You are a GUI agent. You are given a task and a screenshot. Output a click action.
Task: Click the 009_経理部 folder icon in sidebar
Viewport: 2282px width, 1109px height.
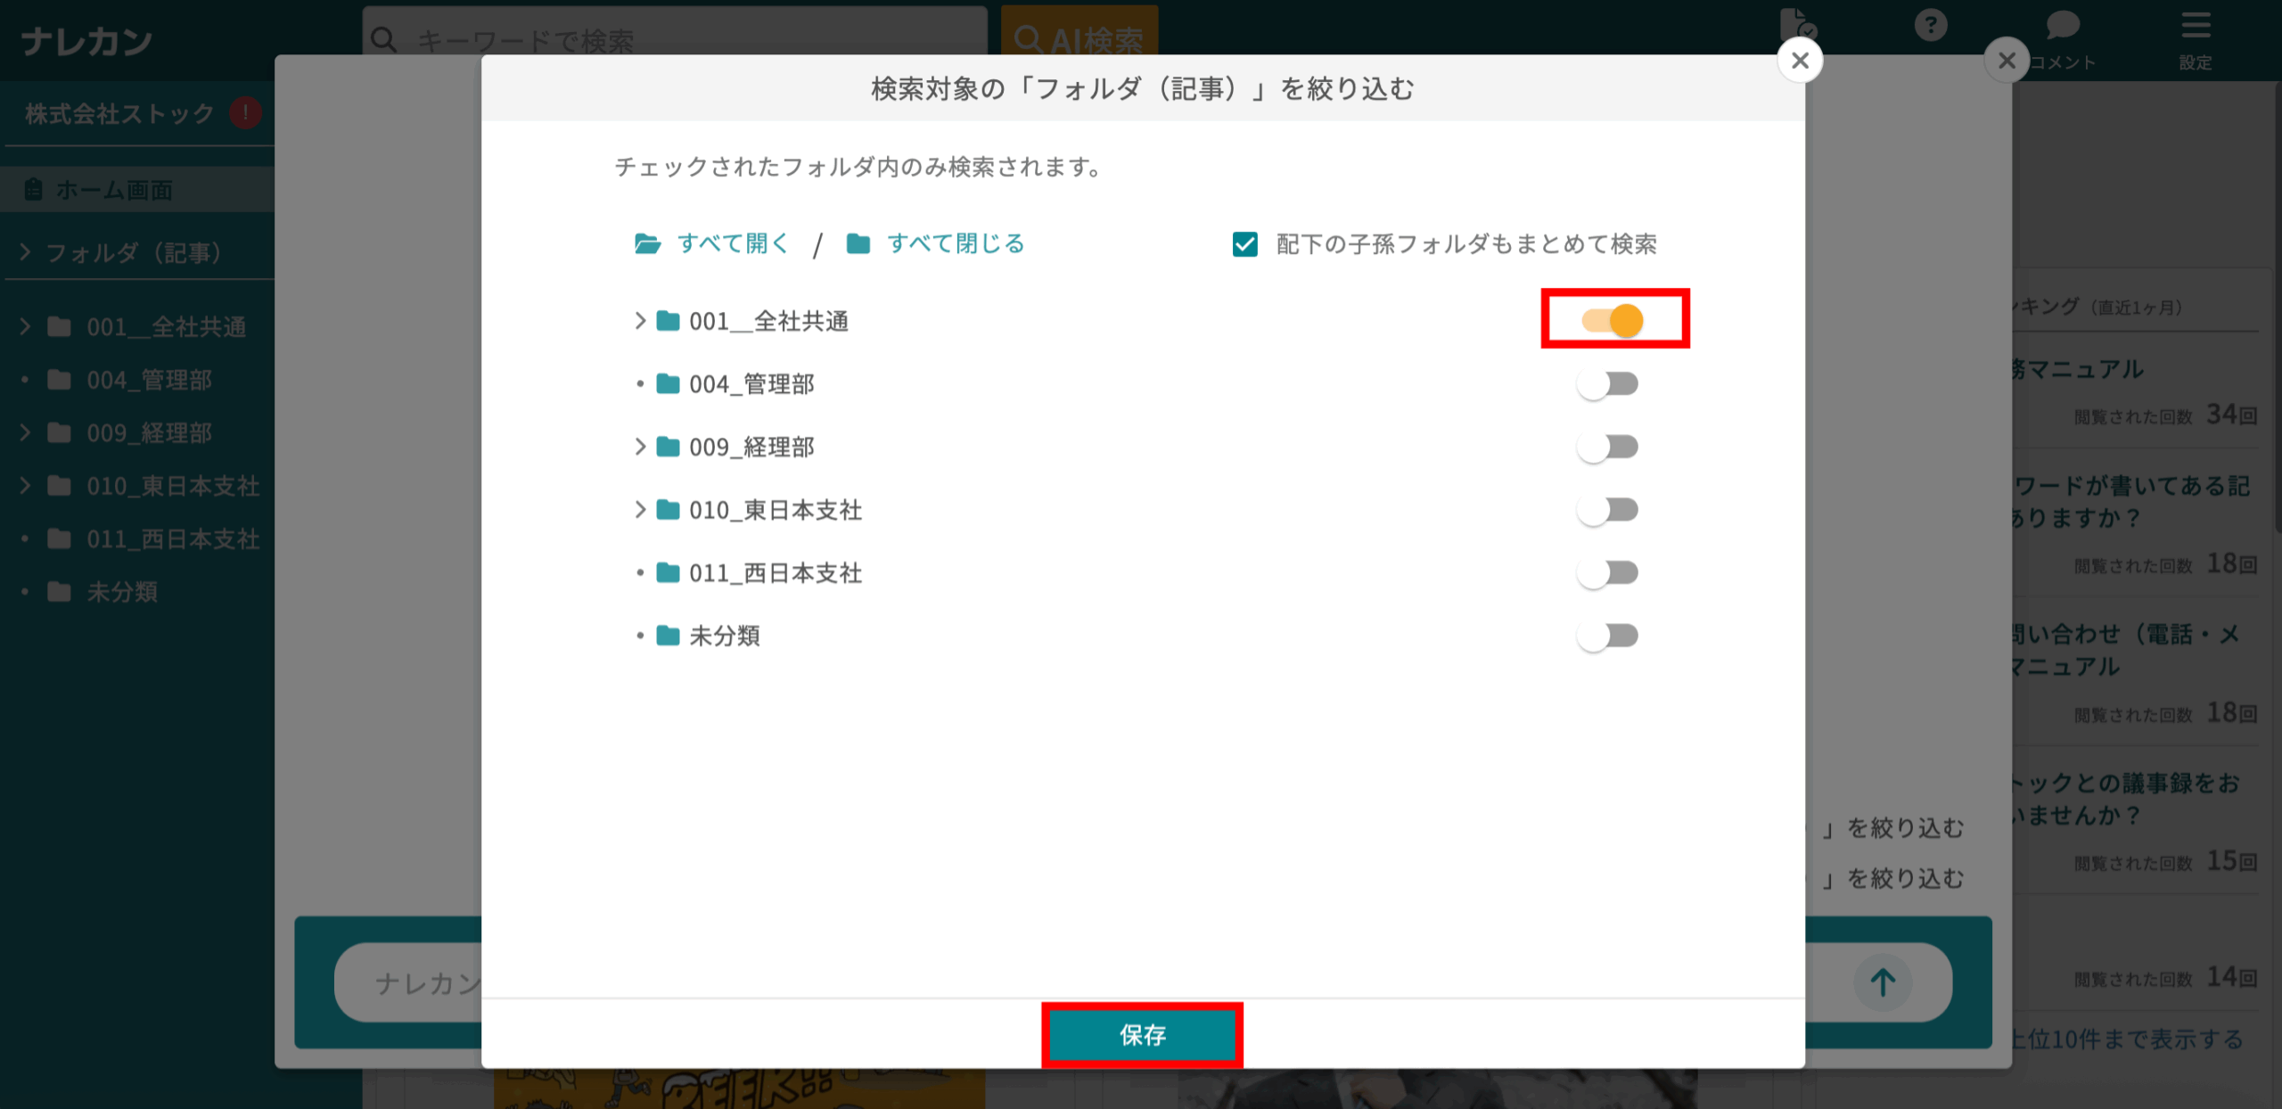point(60,432)
